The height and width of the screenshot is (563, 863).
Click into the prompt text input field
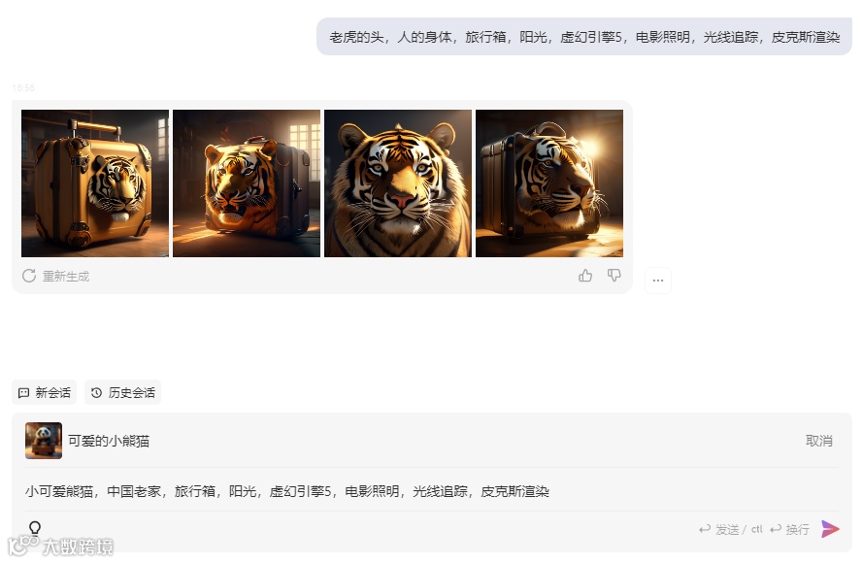[431, 491]
